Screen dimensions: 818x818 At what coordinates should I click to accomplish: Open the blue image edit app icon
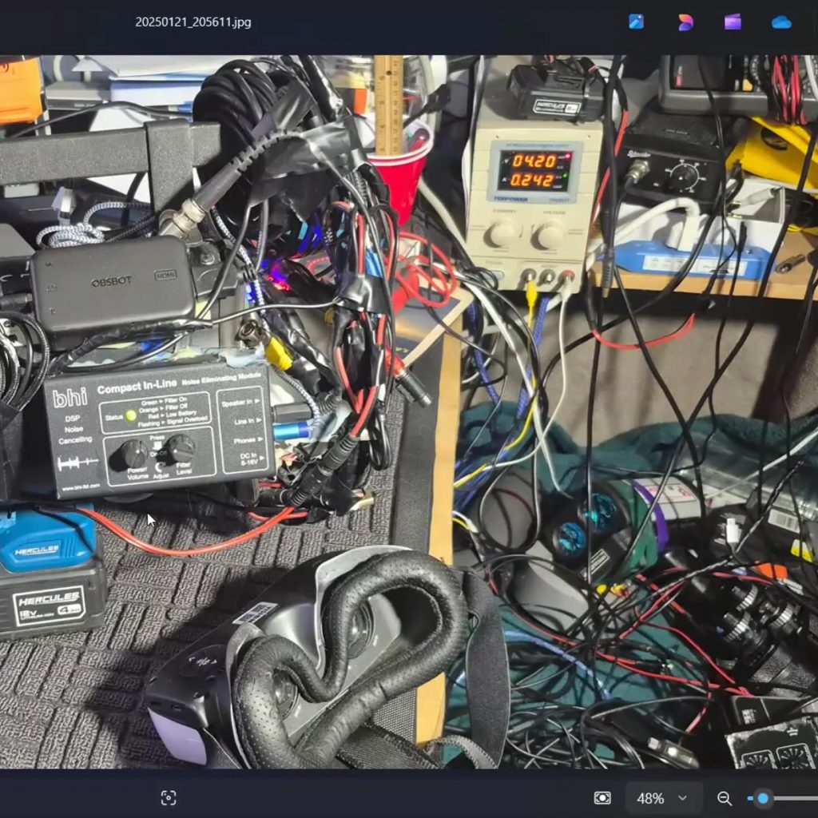tap(636, 22)
